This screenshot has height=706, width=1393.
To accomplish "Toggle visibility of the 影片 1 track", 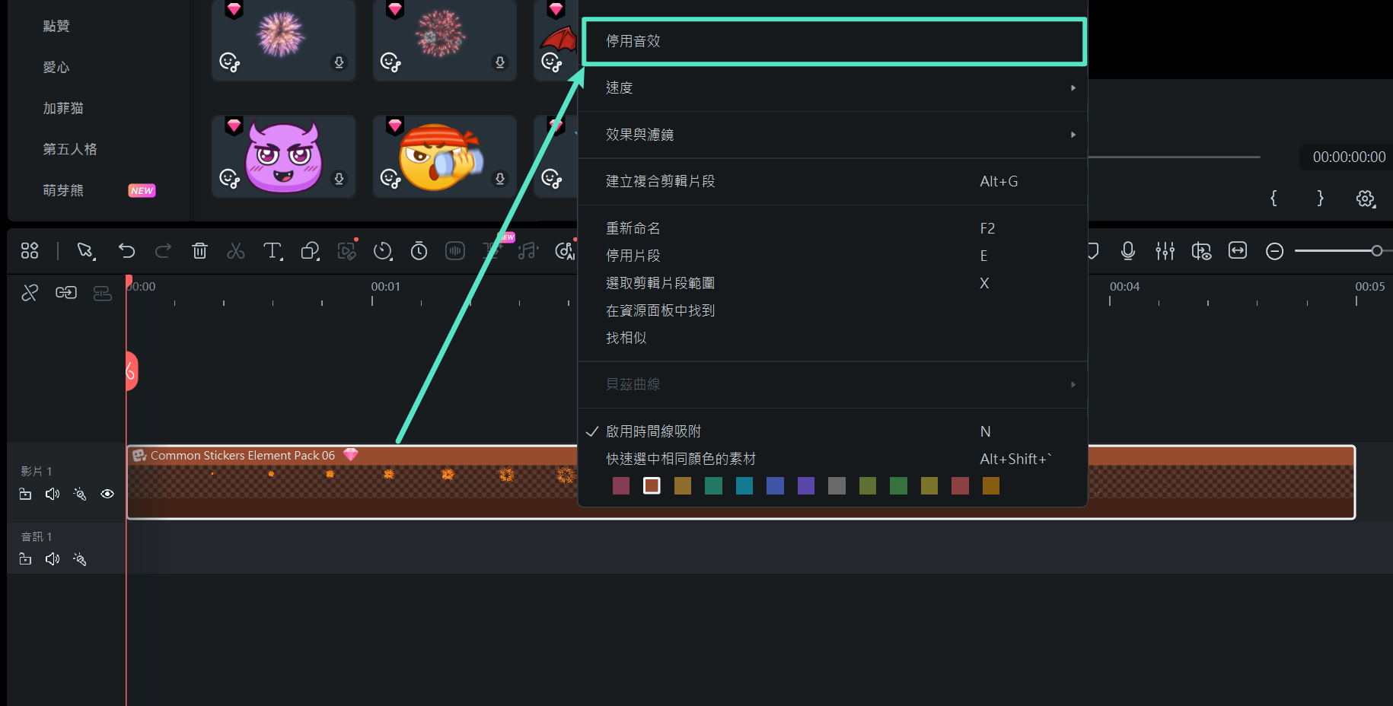I will point(107,494).
